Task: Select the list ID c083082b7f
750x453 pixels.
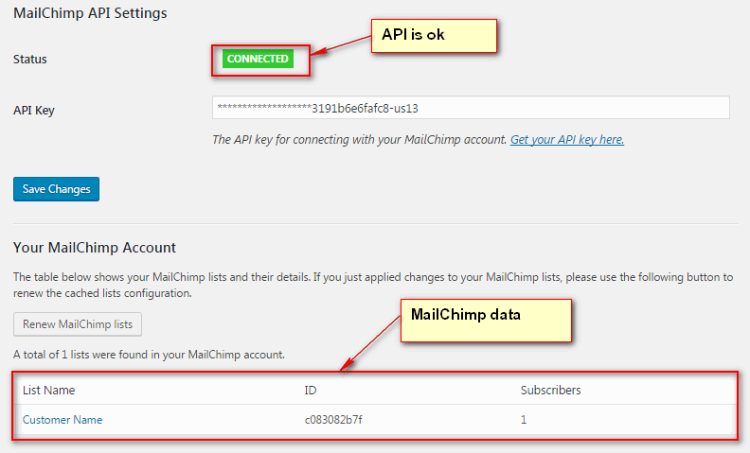Action: click(x=333, y=420)
